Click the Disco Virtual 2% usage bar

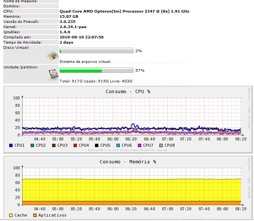[x=96, y=51]
